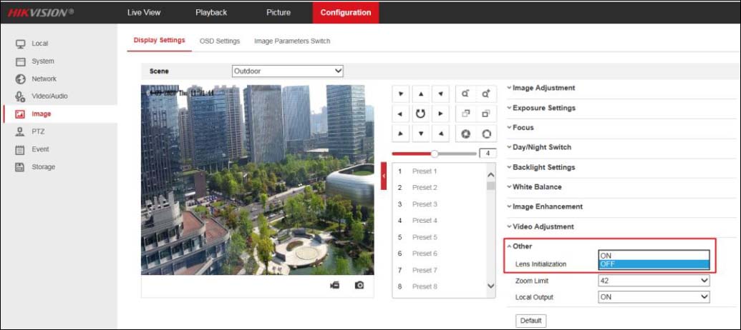Open the Zoom Limit dropdown
The height and width of the screenshot is (330, 741).
[654, 281]
